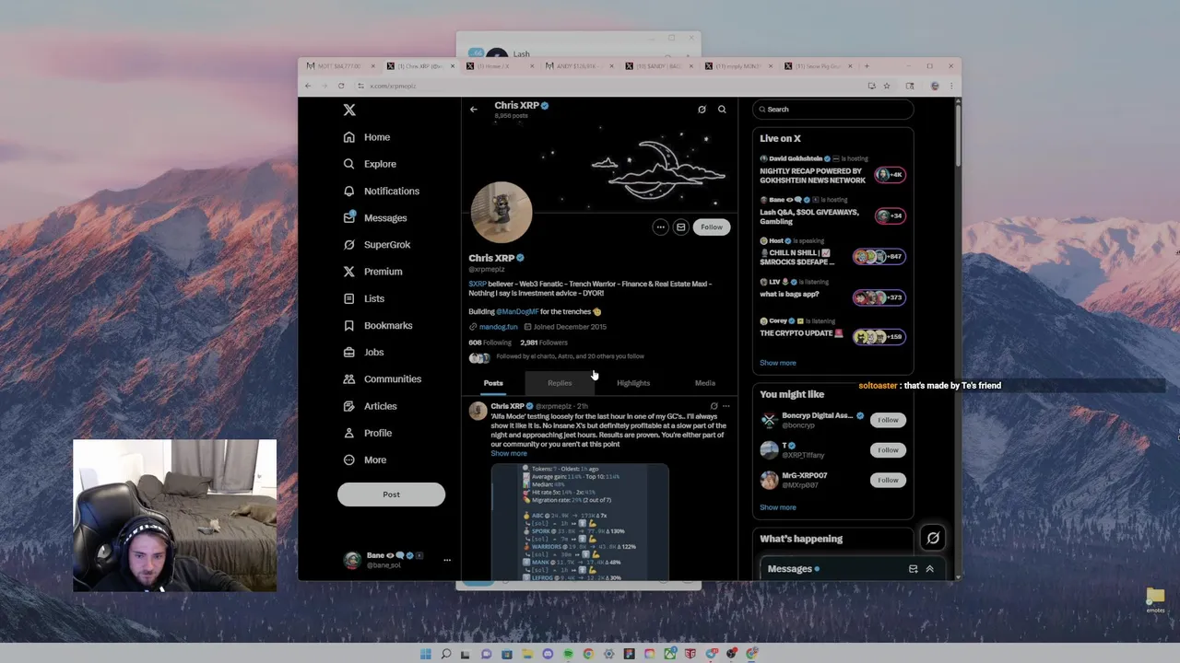This screenshot has height=663, width=1180.
Task: Click the taskbar search icon
Action: 446,654
